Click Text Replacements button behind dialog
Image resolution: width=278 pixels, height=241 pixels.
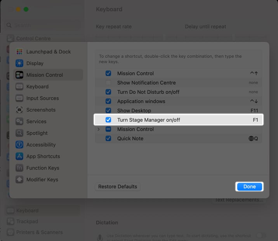tap(239, 200)
